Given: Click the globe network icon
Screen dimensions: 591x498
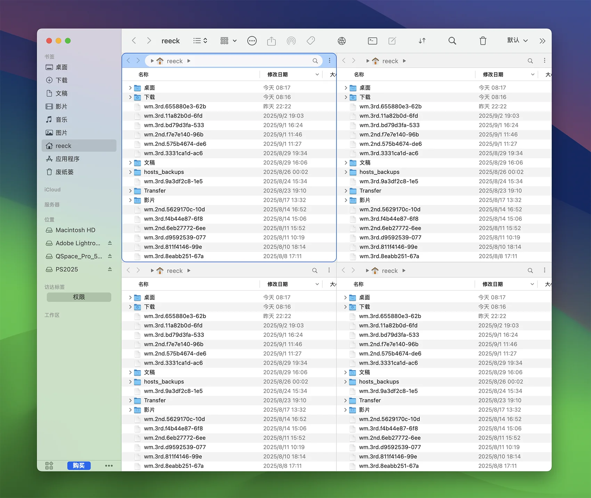Looking at the screenshot, I should coord(342,41).
